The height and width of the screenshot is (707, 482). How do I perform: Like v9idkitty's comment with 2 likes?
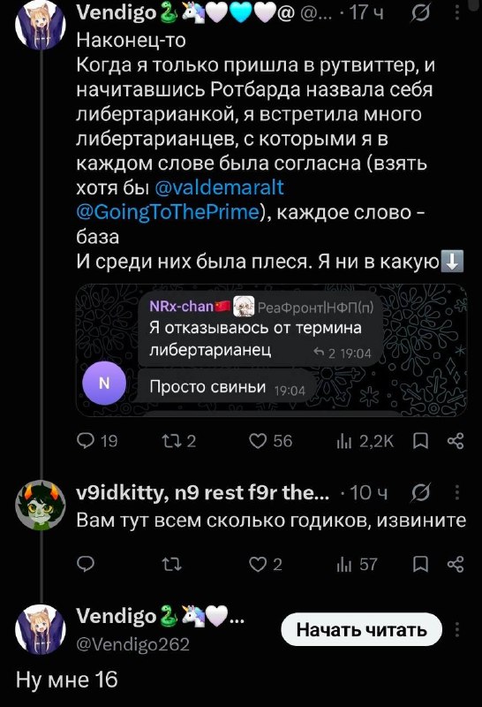[266, 564]
